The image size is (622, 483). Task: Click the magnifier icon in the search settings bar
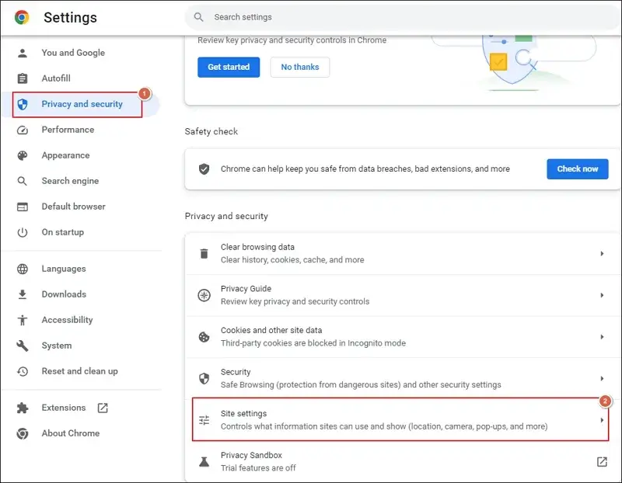click(x=198, y=17)
